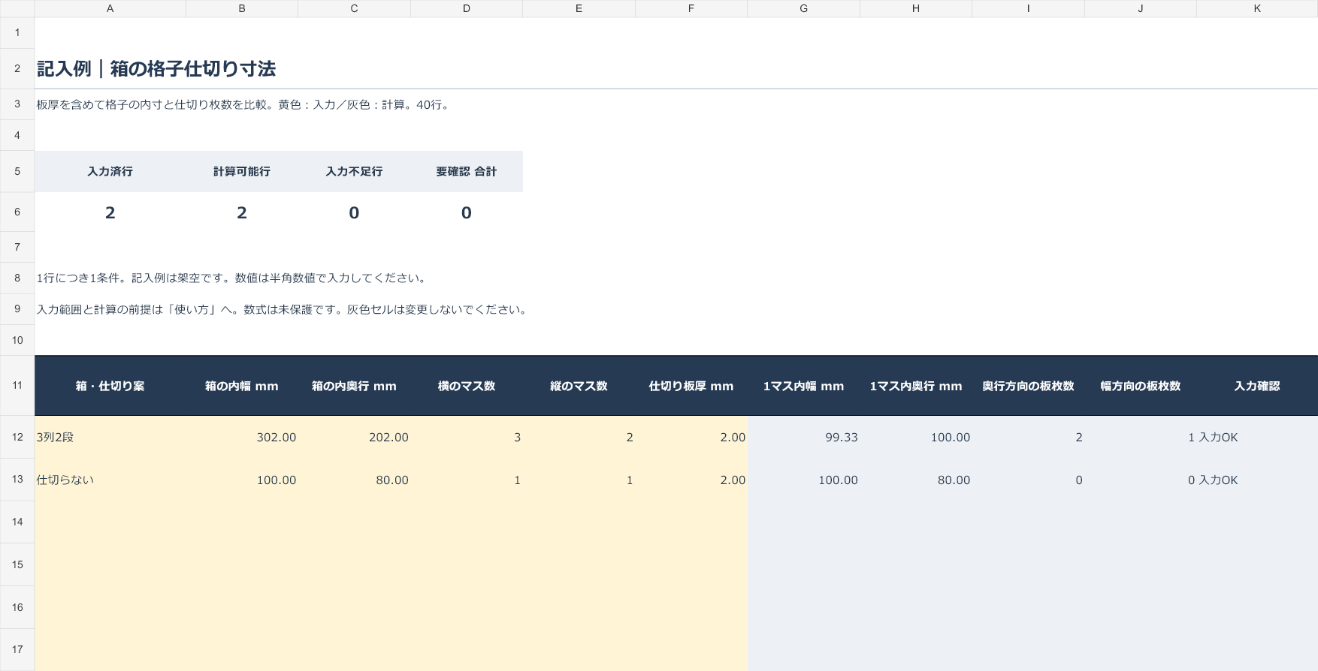This screenshot has width=1318, height=671.
Task: Select the 入力済行 summary label
Action: pos(110,172)
